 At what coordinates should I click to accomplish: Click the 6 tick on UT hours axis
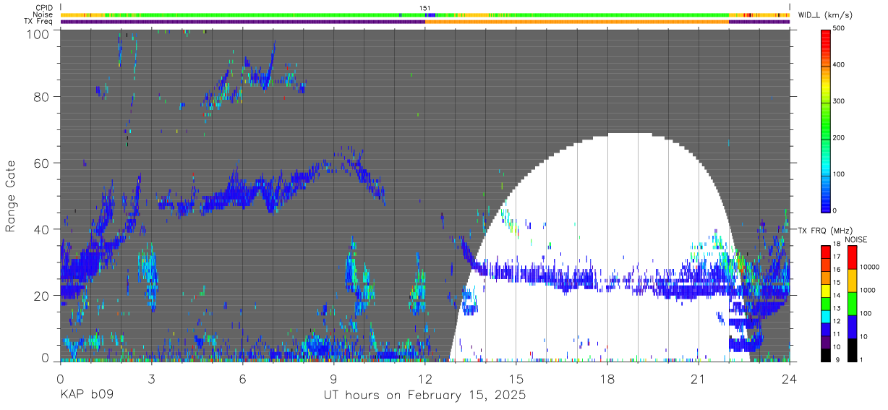pos(242,378)
